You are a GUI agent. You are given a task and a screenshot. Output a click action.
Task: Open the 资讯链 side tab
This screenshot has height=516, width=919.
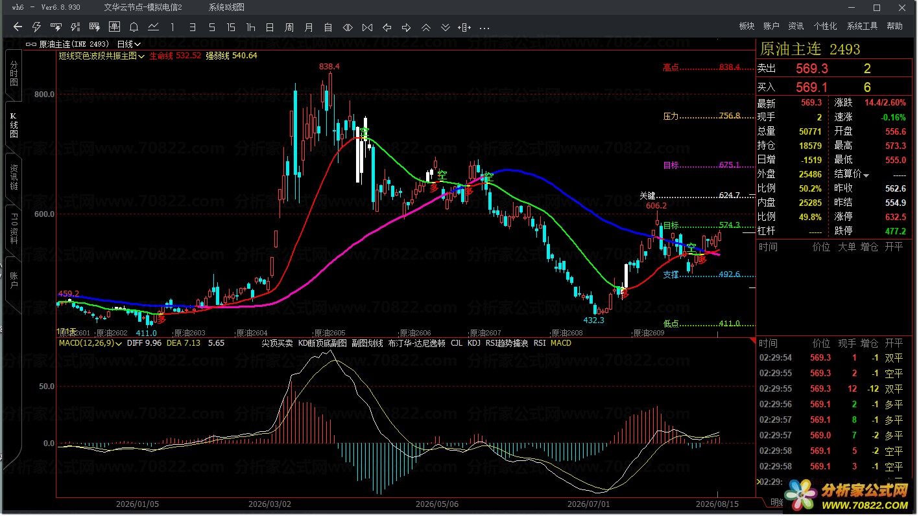[x=14, y=177]
